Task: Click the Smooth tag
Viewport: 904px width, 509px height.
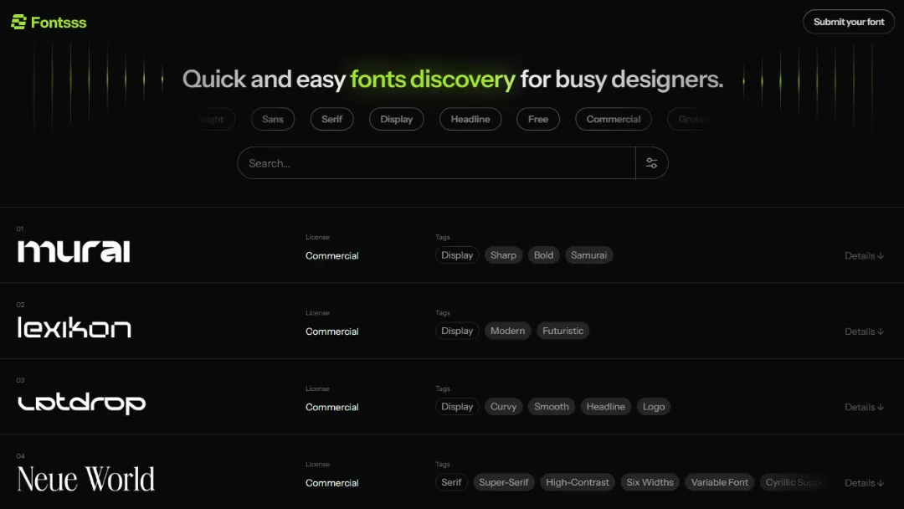Action: 551,406
